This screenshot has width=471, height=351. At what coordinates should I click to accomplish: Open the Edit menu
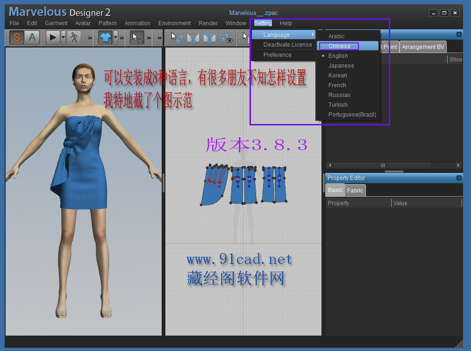pyautogui.click(x=32, y=23)
